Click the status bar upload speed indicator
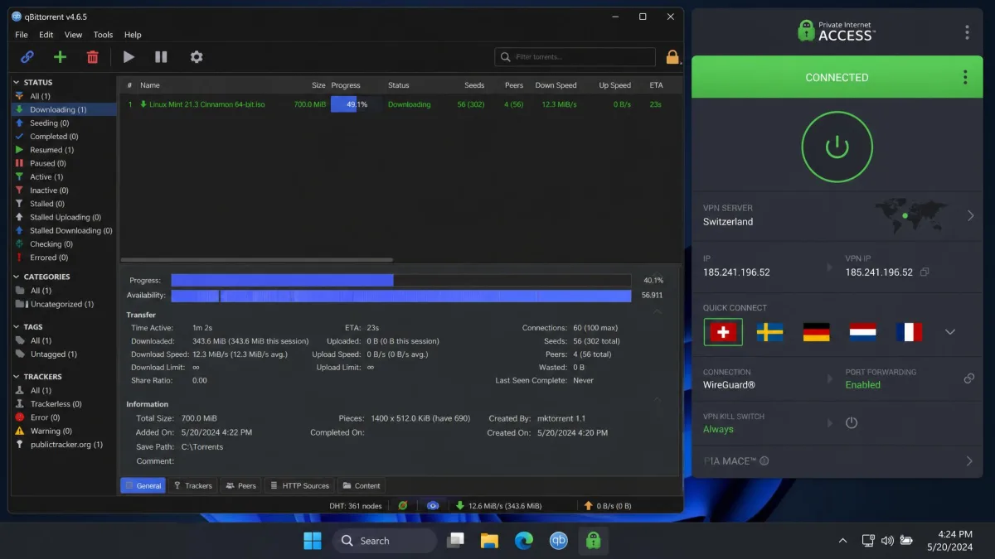This screenshot has height=559, width=995. [608, 505]
